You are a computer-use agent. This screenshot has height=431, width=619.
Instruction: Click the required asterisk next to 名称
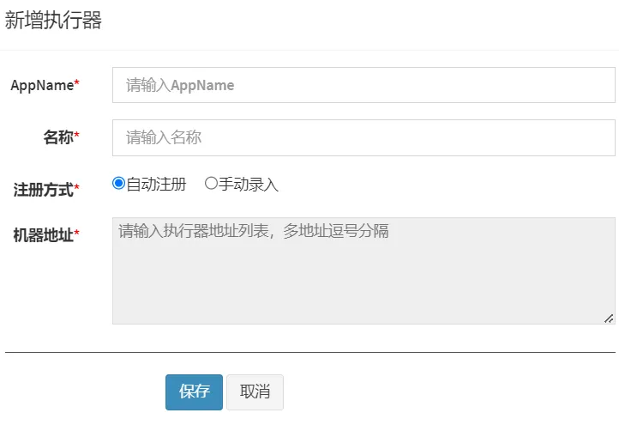(x=77, y=136)
